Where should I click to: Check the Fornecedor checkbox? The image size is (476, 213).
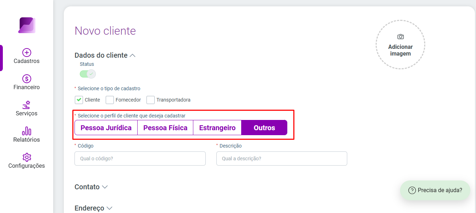point(110,100)
